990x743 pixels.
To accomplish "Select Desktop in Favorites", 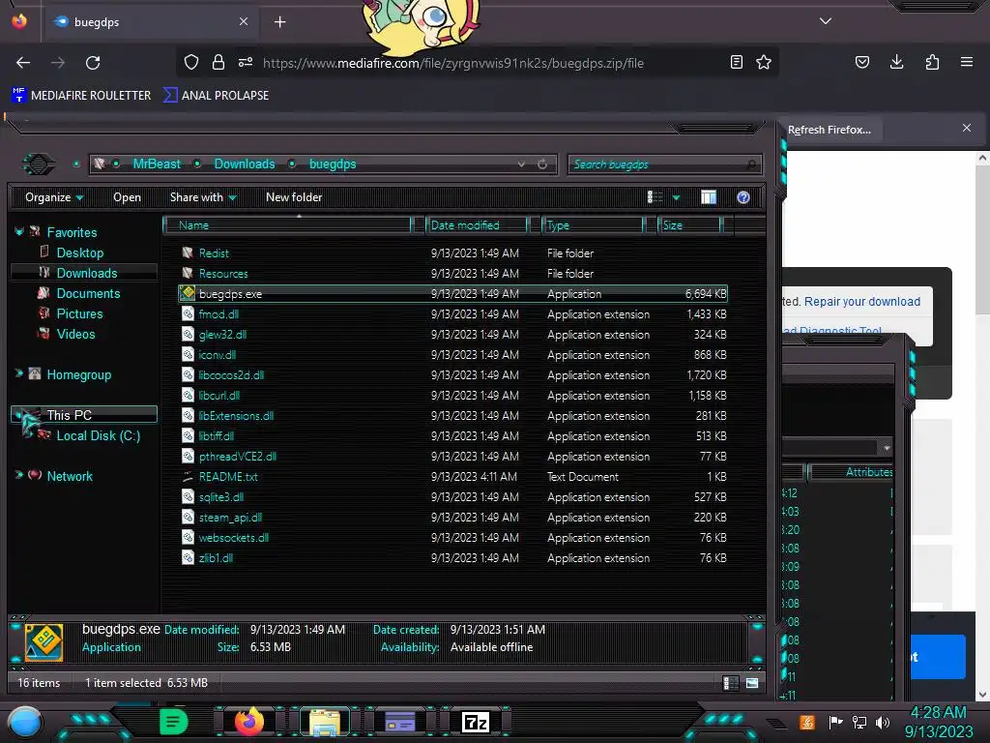I will [x=79, y=253].
